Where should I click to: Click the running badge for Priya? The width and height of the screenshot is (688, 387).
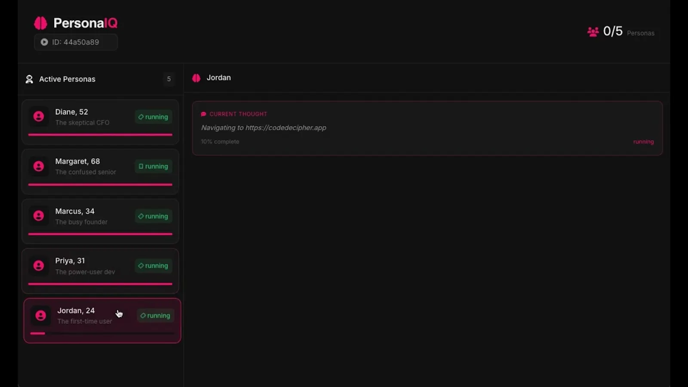click(154, 266)
